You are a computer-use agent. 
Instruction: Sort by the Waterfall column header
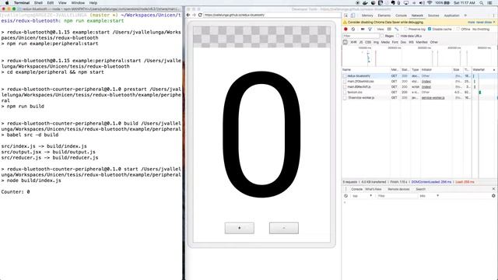(x=484, y=69)
